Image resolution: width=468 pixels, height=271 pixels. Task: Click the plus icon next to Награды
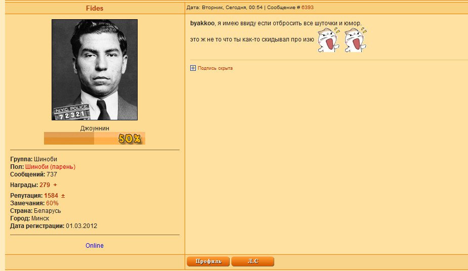(x=55, y=185)
